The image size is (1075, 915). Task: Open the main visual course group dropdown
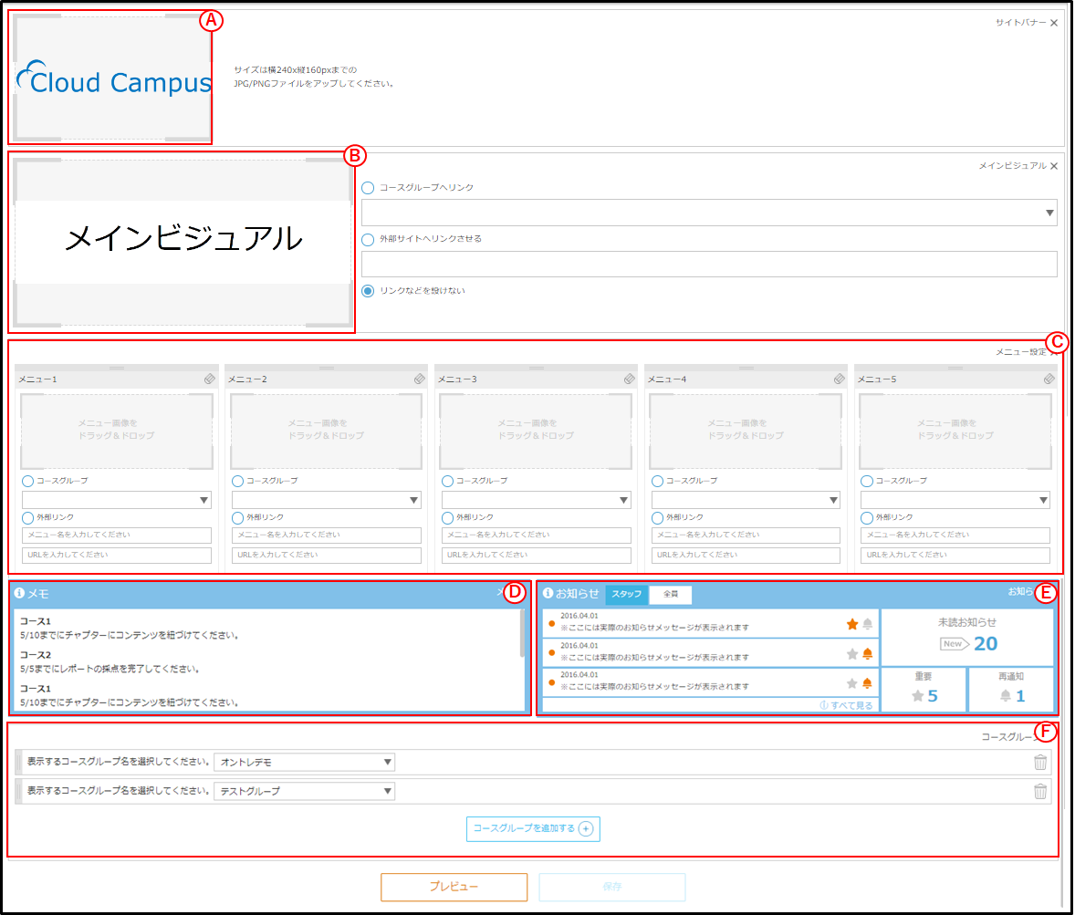pos(709,213)
